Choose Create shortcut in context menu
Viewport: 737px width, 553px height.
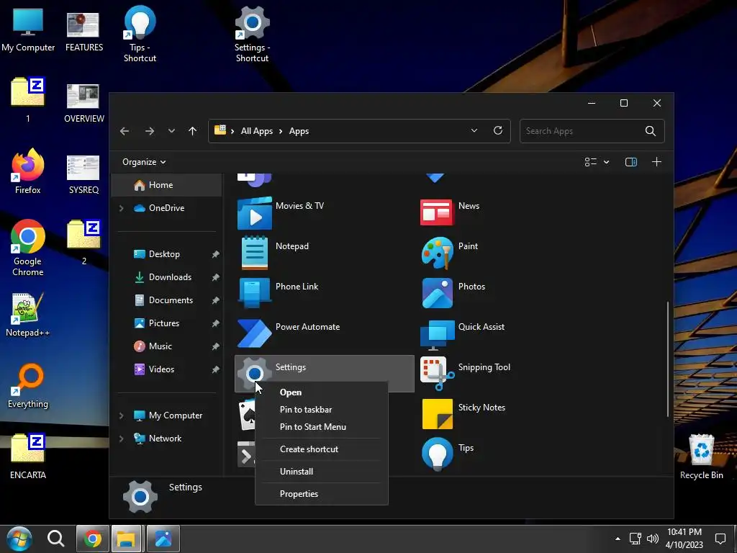tap(322, 449)
